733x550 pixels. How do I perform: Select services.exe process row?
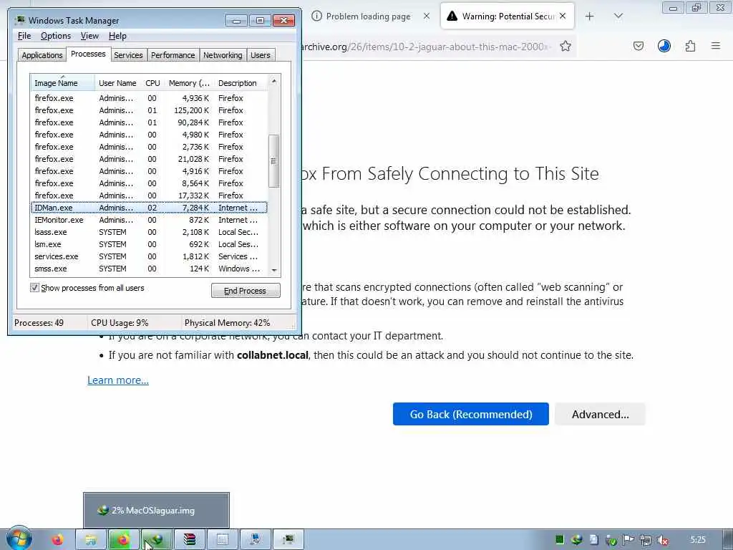coord(149,256)
